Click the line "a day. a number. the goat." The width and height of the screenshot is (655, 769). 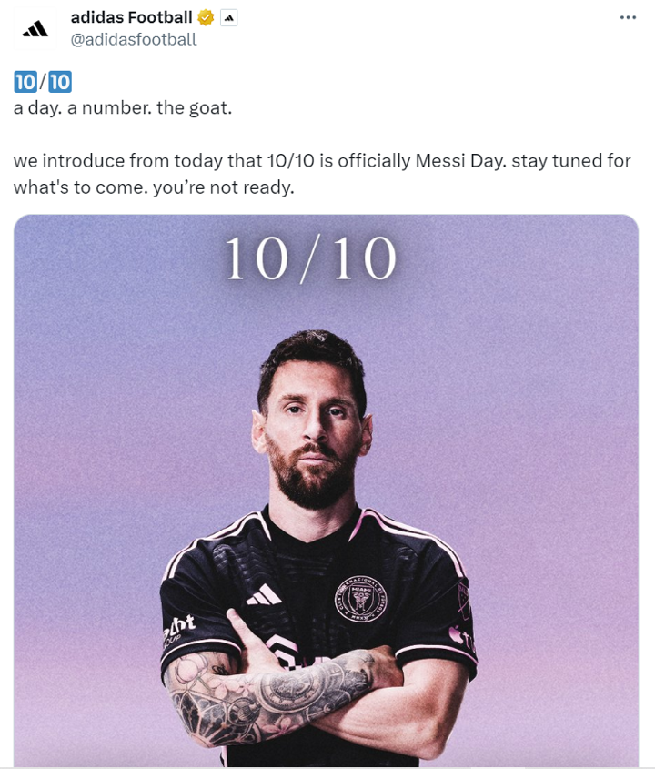(123, 108)
